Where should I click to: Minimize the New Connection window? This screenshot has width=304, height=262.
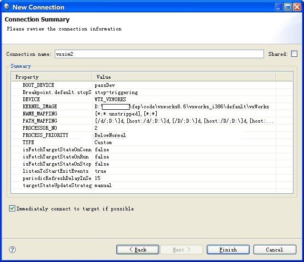(x=279, y=7)
